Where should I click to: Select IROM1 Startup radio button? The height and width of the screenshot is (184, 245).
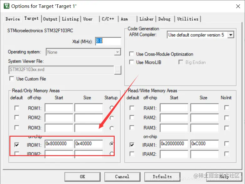click(112, 144)
